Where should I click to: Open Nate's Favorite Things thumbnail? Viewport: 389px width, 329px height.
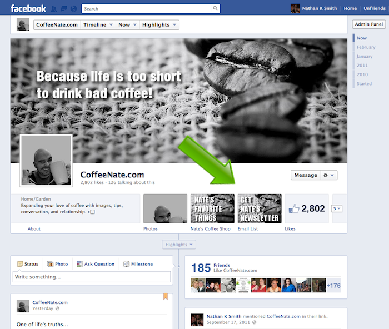coord(212,208)
